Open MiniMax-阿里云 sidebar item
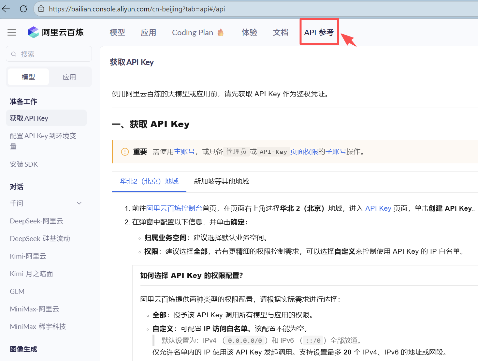The image size is (478, 361). tap(35, 309)
